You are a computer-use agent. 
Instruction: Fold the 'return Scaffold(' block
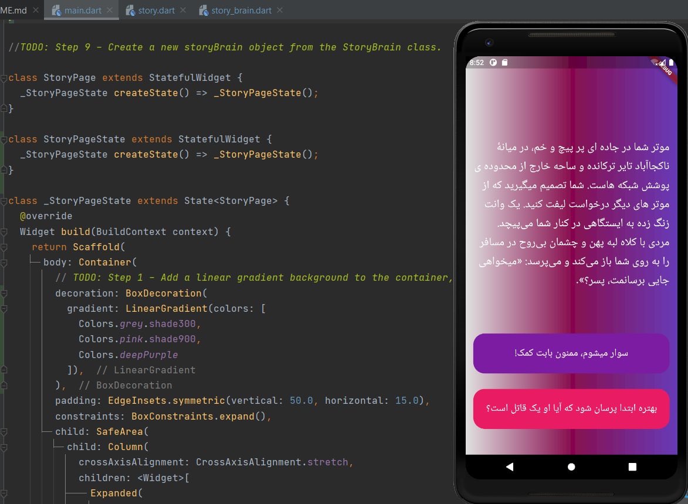pyautogui.click(x=4, y=247)
